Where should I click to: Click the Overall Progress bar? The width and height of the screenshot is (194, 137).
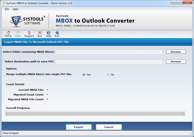pyautogui.click(x=95, y=113)
